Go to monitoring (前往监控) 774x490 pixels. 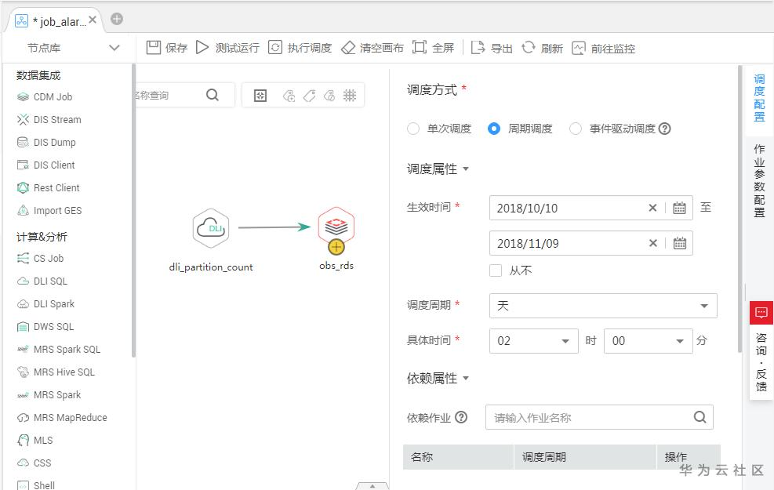pyautogui.click(x=603, y=48)
